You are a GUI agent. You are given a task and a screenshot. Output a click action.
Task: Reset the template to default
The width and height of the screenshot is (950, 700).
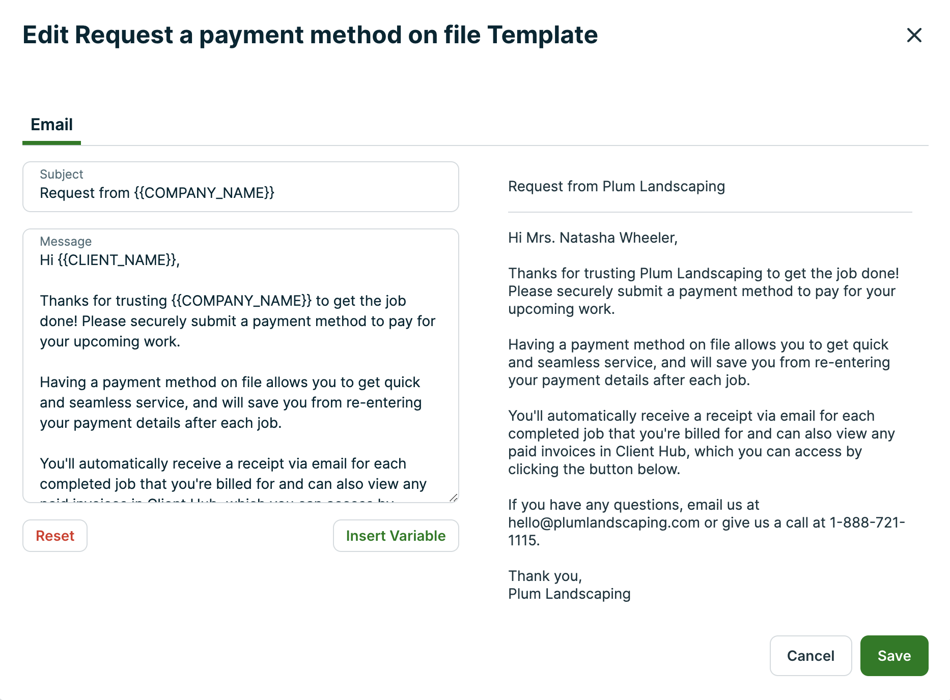click(55, 536)
